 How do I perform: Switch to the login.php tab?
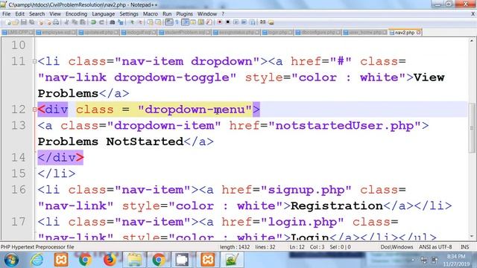click(x=277, y=32)
